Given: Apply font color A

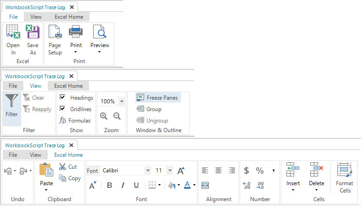Looking at the screenshot, I should tap(187, 185).
